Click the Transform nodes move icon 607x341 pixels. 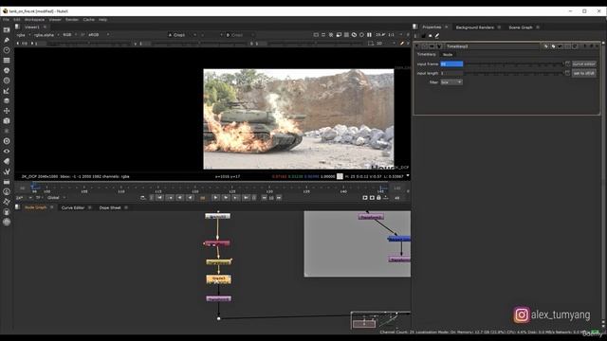[7, 111]
